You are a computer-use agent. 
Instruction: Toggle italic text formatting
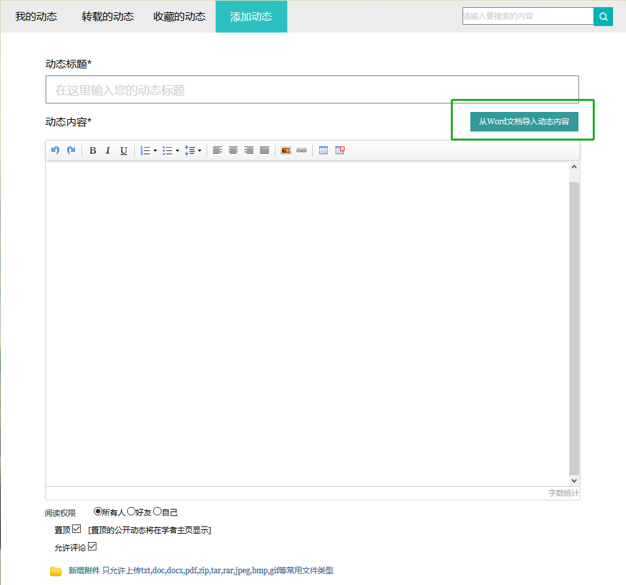(x=108, y=150)
